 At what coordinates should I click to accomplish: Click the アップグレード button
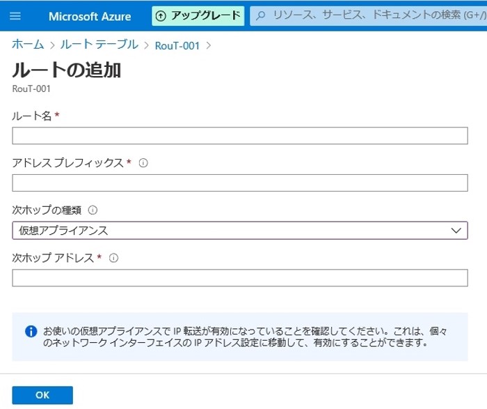pos(198,15)
